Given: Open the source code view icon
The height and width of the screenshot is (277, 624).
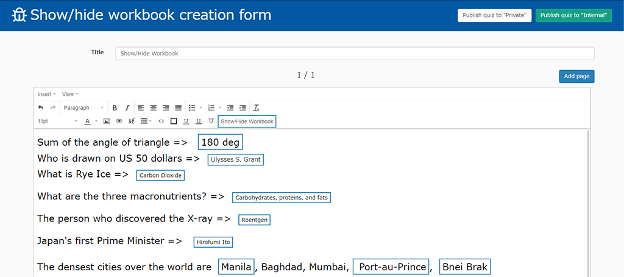Looking at the screenshot, I should (x=161, y=121).
